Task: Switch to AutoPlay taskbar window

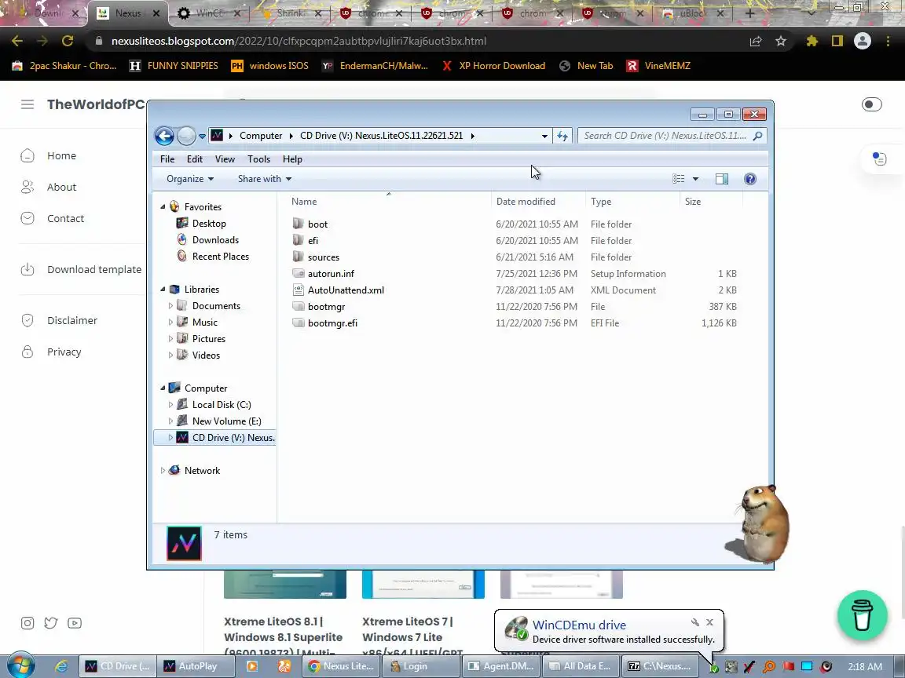Action: click(196, 666)
